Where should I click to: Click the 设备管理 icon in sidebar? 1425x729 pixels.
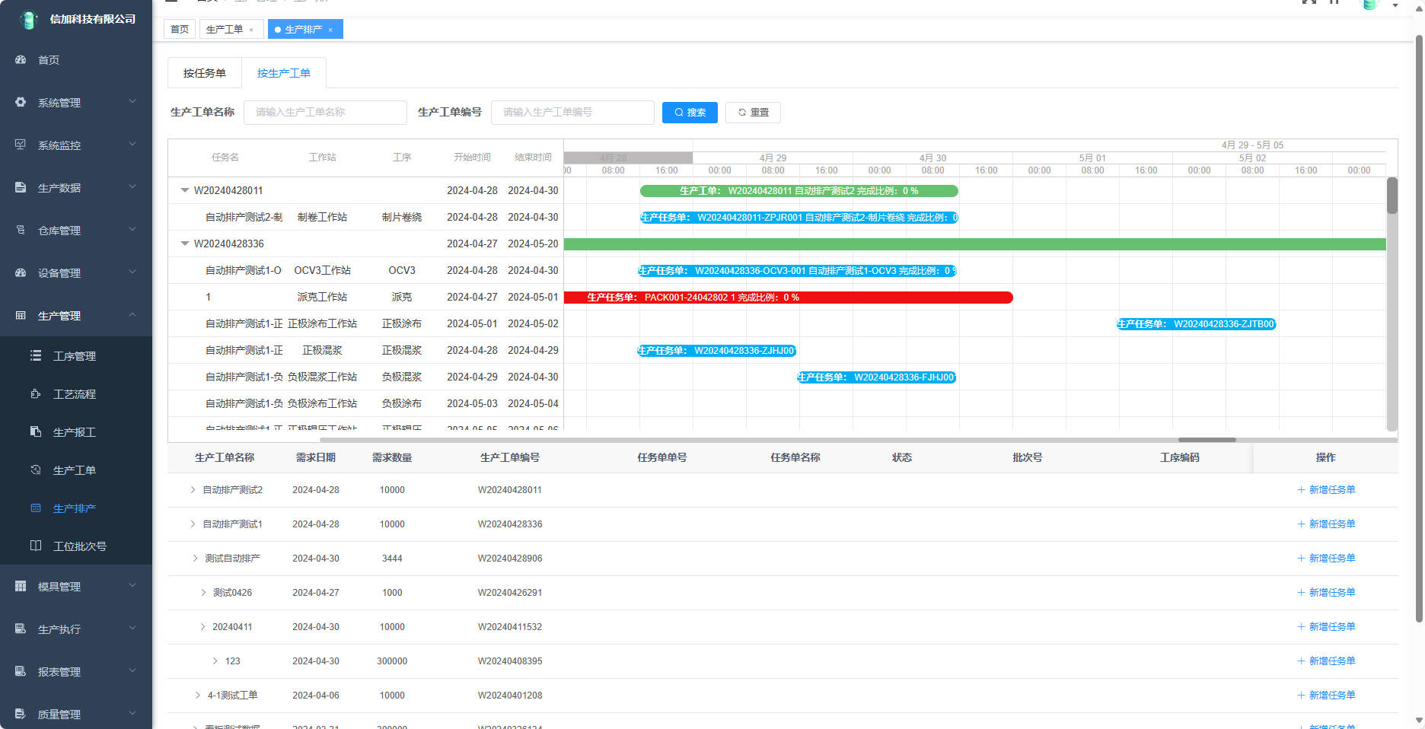[x=21, y=272]
